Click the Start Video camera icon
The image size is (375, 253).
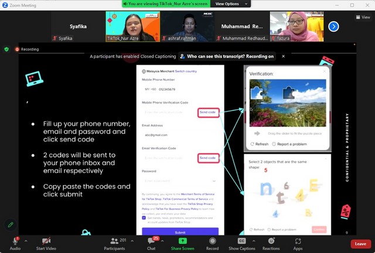click(45, 241)
